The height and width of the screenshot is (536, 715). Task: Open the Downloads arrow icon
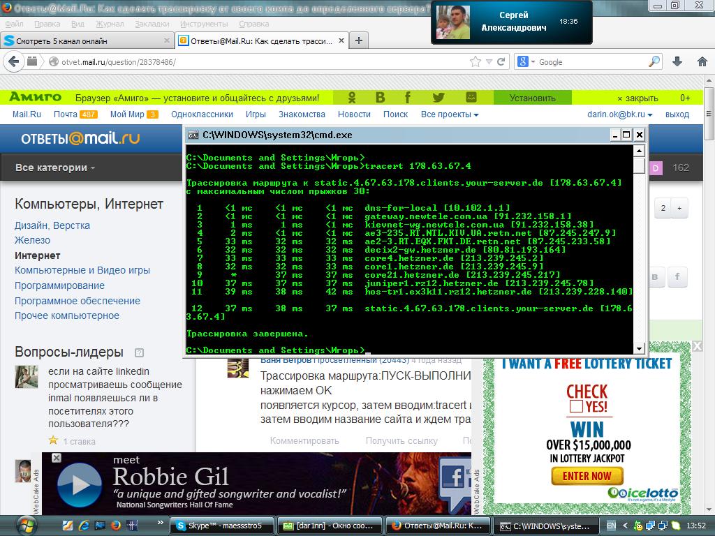click(677, 61)
